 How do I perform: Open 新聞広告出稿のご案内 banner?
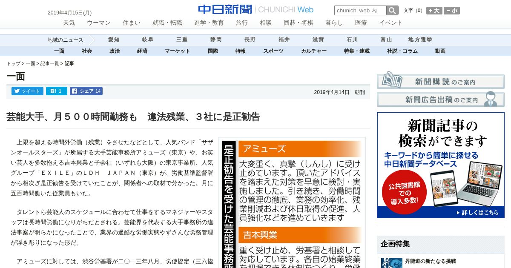[441, 100]
